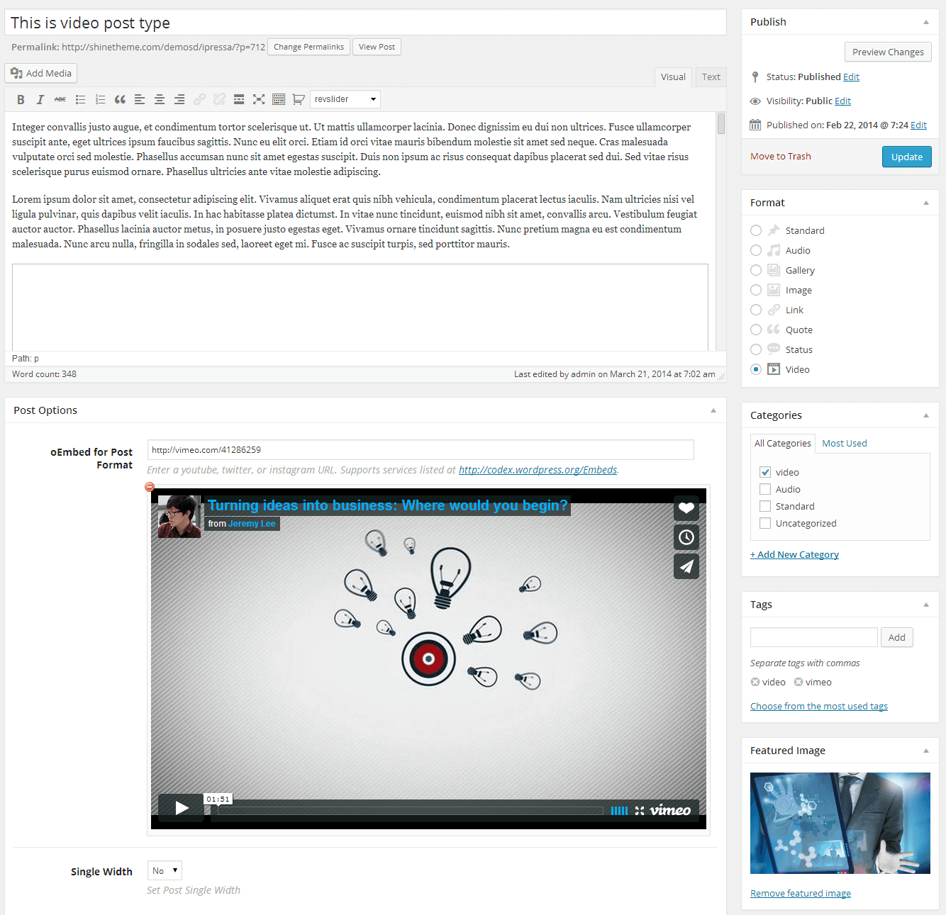Click the Add Media button

coord(41,73)
